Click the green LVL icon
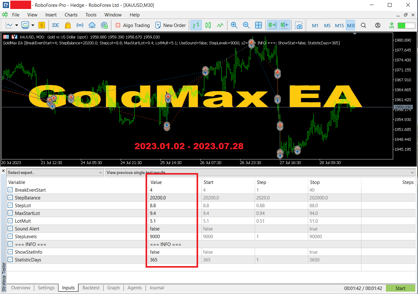Screen dimensions: 418x294 [x=392, y=25]
